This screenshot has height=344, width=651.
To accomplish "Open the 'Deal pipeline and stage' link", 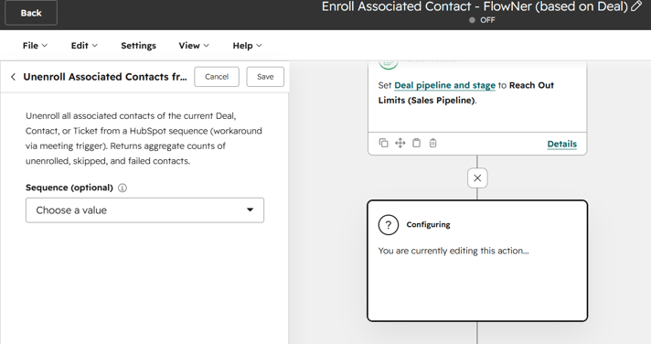I will (444, 85).
